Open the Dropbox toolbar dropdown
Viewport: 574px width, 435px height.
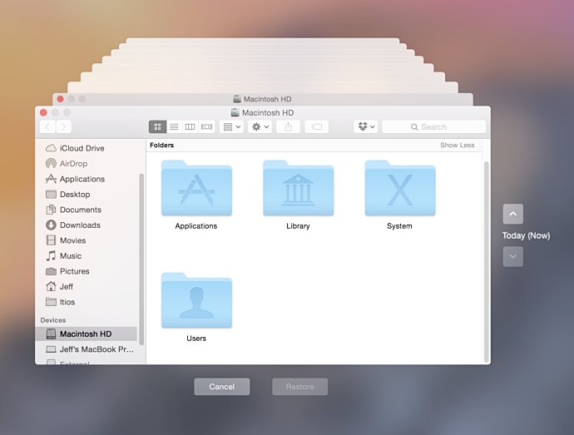click(x=365, y=127)
